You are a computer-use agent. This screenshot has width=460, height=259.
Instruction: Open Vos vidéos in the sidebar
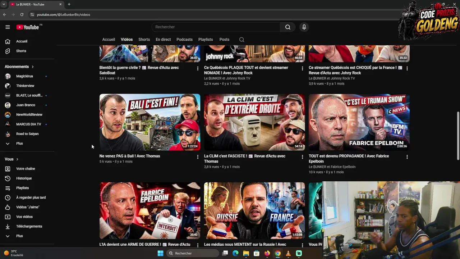pos(24,217)
